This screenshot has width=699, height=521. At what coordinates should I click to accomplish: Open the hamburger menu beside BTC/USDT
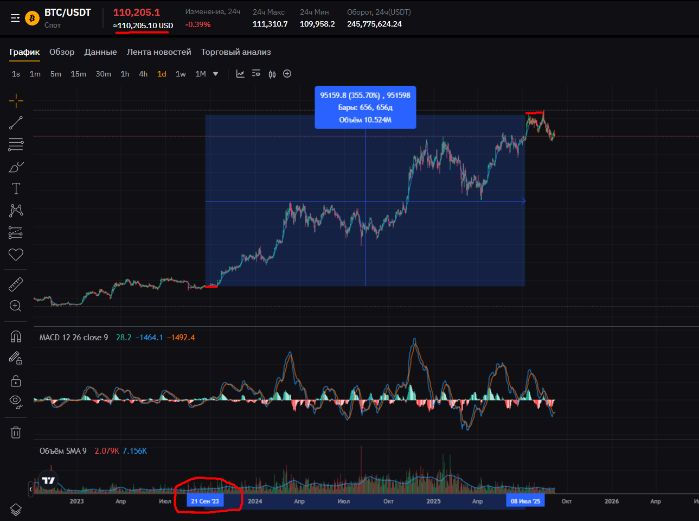click(x=15, y=18)
